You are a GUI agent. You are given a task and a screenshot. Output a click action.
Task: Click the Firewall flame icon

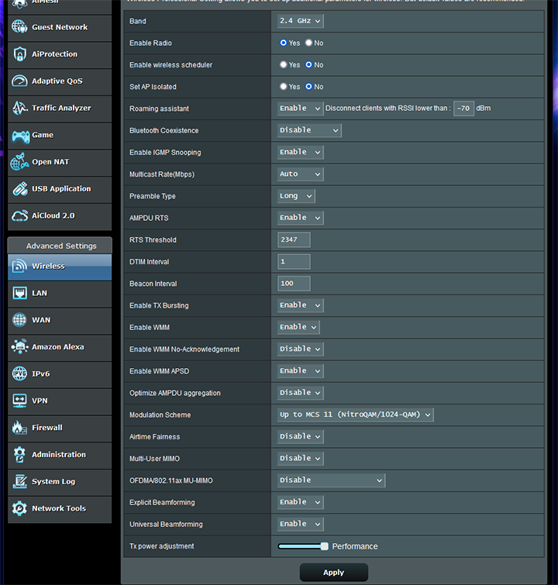pyautogui.click(x=19, y=428)
